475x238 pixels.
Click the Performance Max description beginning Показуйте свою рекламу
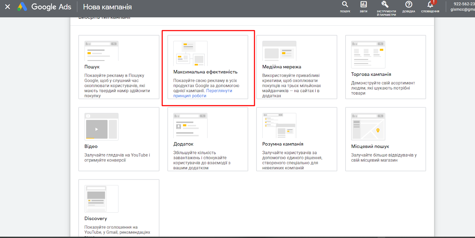pos(206,85)
